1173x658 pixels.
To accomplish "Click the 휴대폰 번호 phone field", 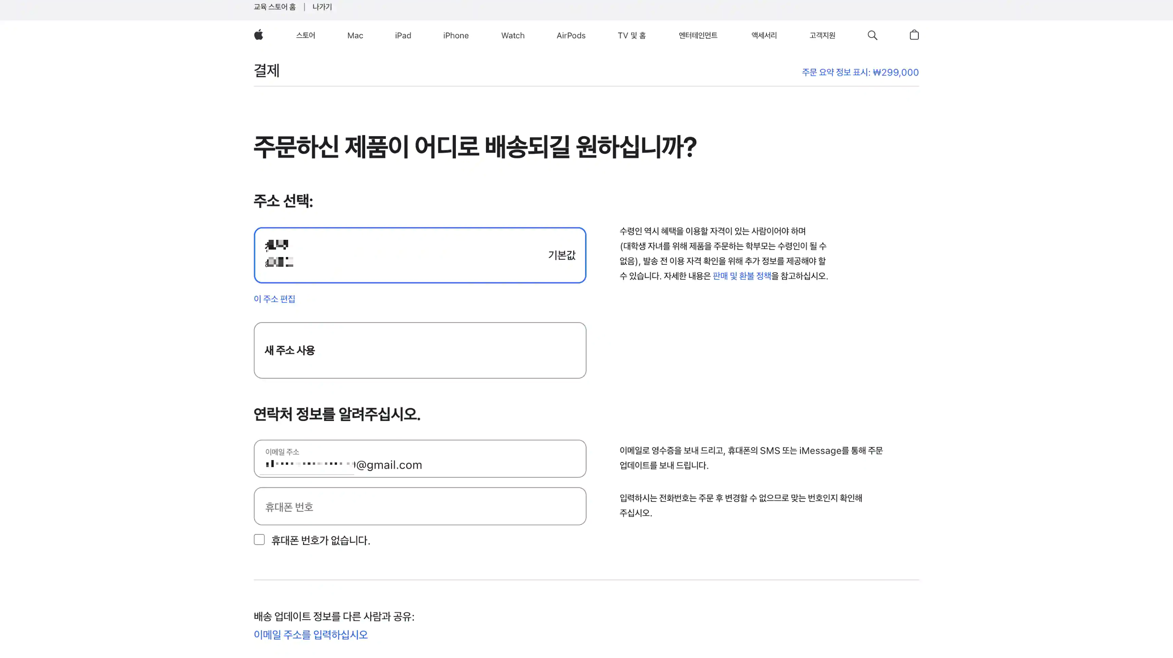I will (420, 506).
